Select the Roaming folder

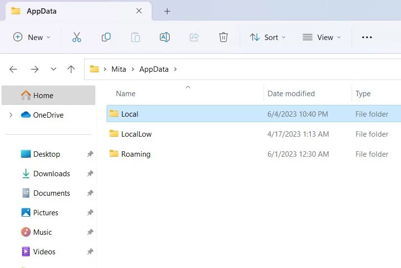[136, 154]
